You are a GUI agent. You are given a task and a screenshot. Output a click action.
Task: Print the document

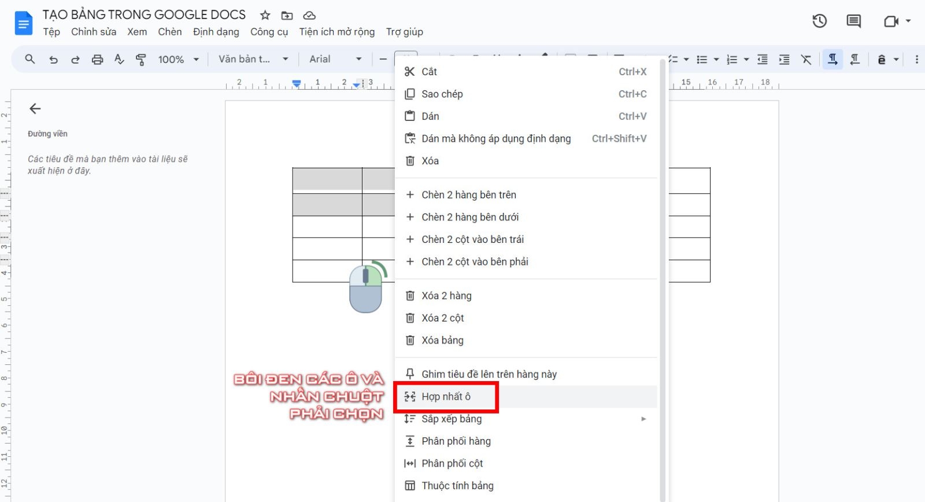coord(97,59)
